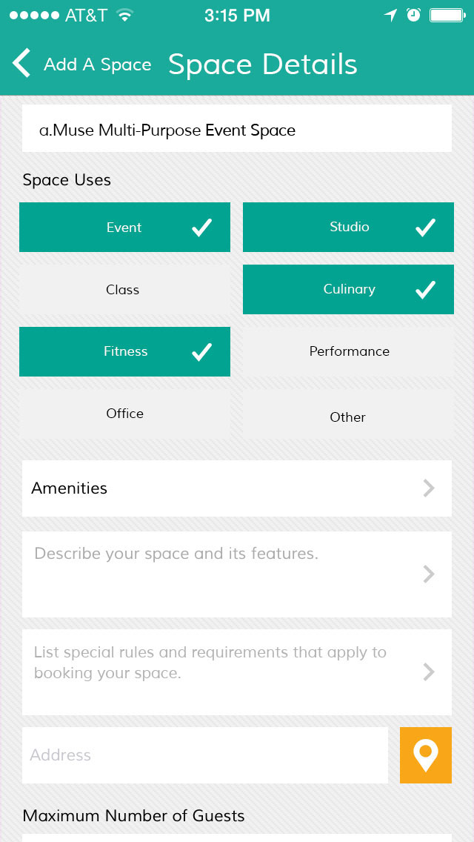Viewport: 474px width, 842px height.
Task: Toggle off the Culinary option
Action: coord(348,290)
